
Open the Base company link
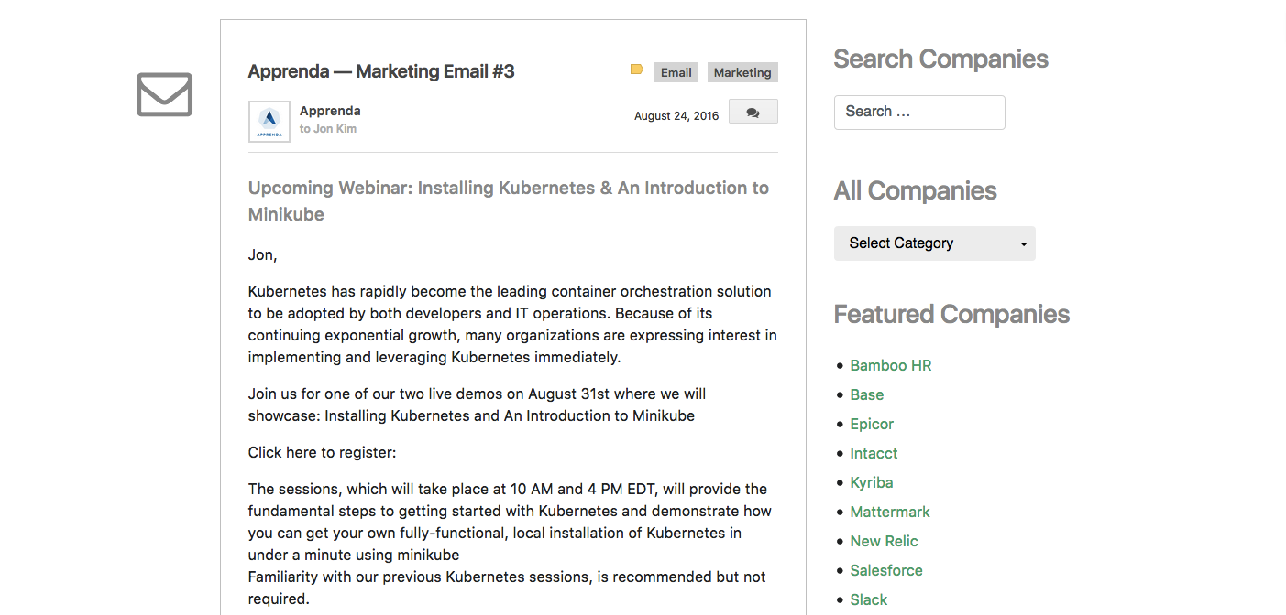pos(867,394)
